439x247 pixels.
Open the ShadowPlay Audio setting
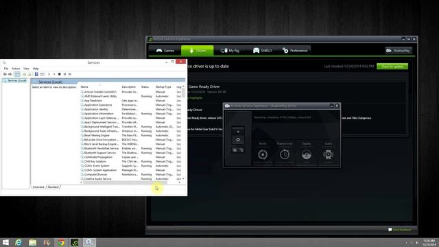pos(328,154)
